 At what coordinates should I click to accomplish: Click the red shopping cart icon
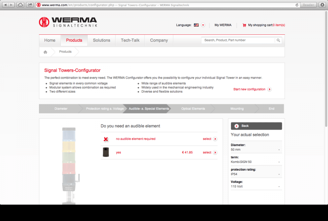[x=244, y=25]
